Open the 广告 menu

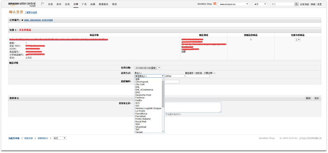84,4
